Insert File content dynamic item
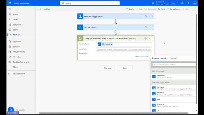 click(x=173, y=77)
